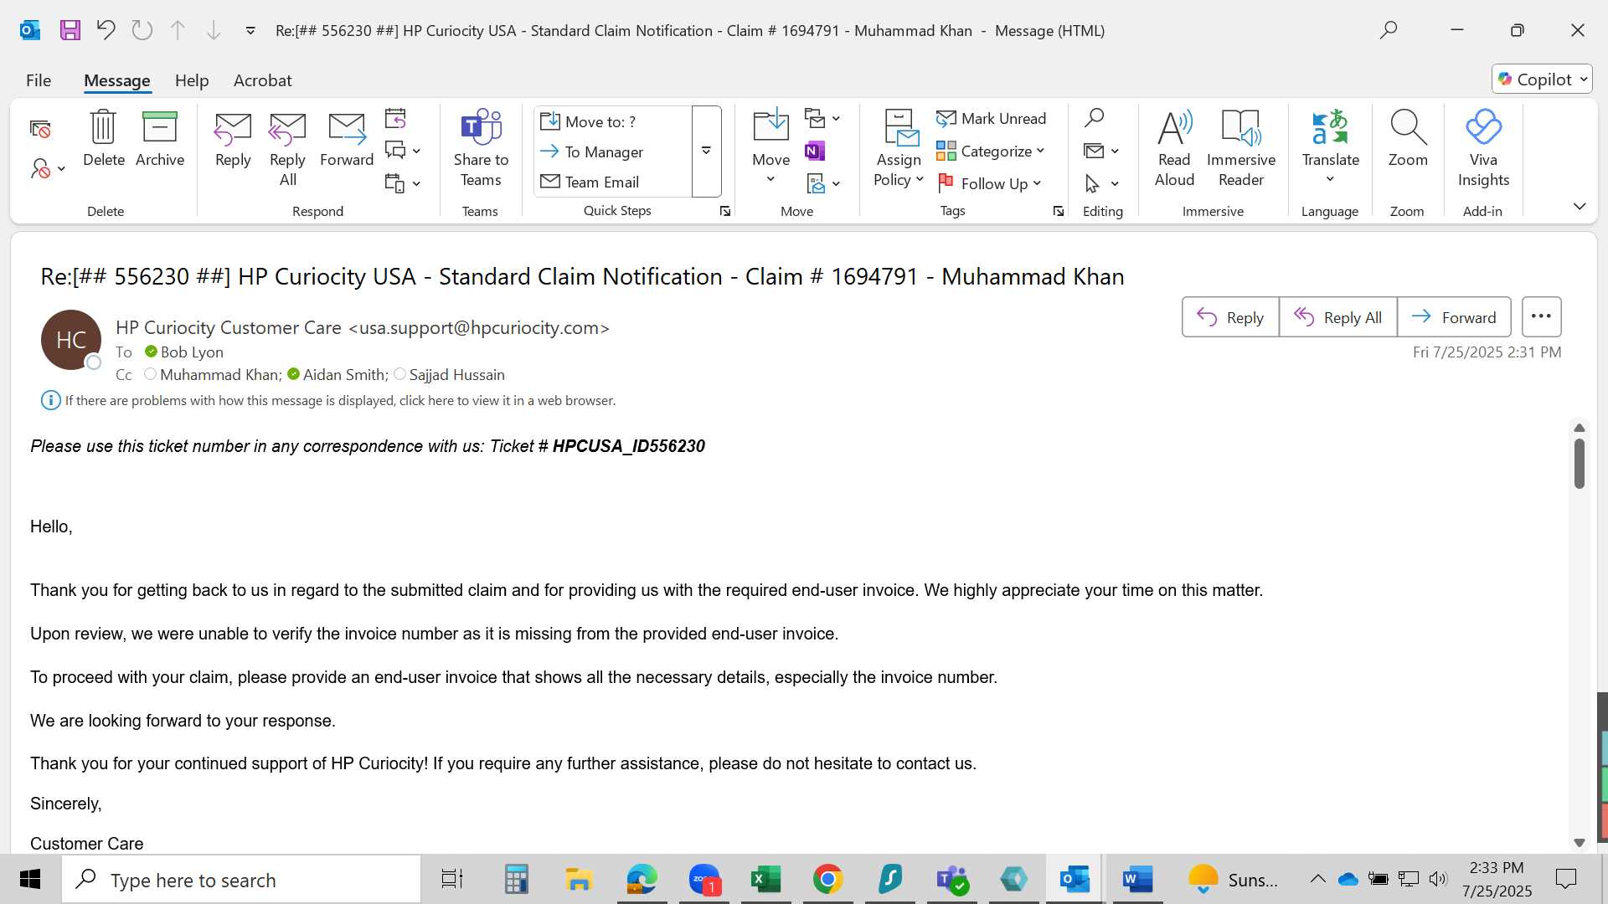
Task: Click the view in web browser info bar
Action: coord(340,401)
